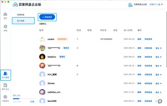Click 编辑 for 182******70
This screenshot has height=106, width=167.
pyautogui.click(x=139, y=66)
